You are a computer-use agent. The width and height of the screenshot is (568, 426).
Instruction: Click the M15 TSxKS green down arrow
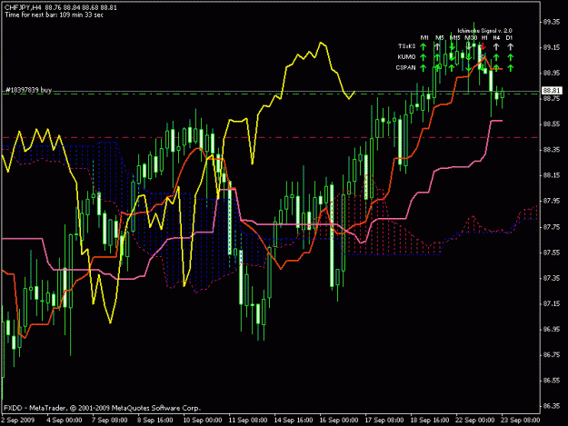coord(452,46)
